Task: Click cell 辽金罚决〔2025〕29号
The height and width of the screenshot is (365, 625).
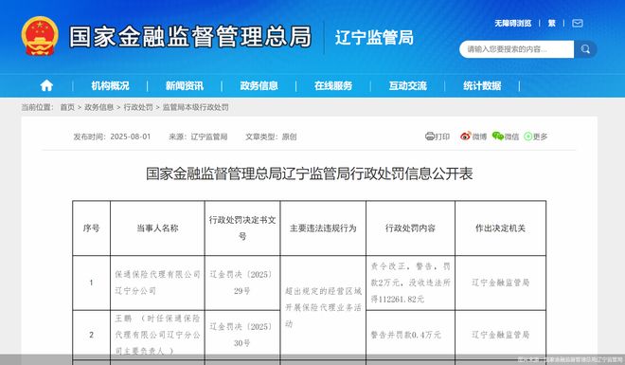Action: point(242,283)
